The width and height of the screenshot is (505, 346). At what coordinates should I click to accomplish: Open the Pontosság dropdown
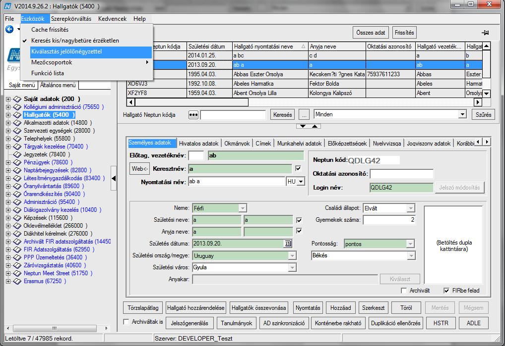[x=410, y=244]
